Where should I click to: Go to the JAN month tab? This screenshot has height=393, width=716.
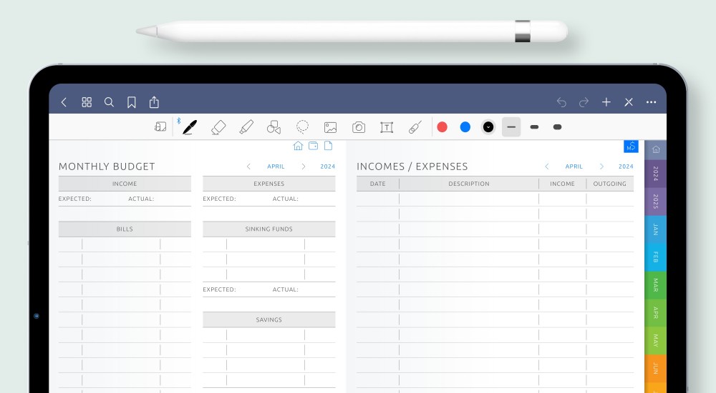pyautogui.click(x=656, y=229)
